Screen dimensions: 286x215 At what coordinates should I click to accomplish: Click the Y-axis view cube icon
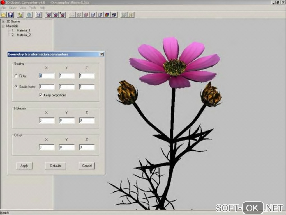pyautogui.click(x=56, y=15)
